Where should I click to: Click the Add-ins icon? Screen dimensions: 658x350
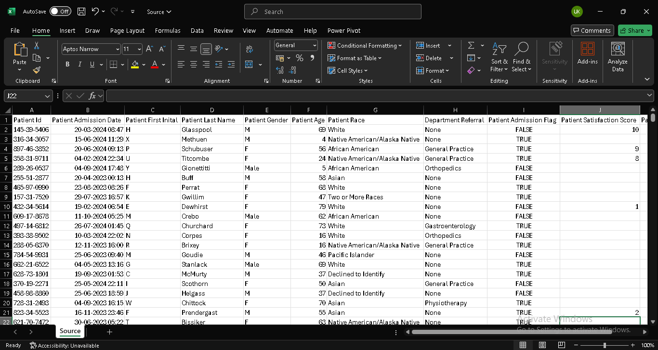[x=587, y=54]
